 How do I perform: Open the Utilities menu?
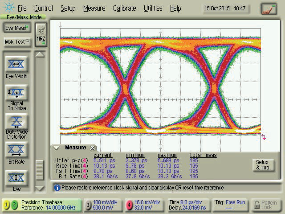153,8
